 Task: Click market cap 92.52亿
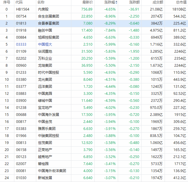click(x=180, y=93)
